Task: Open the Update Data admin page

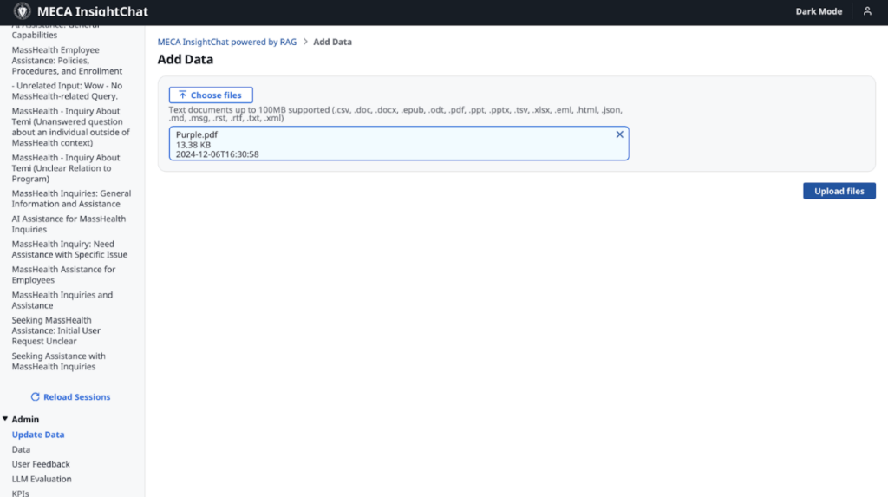Action: pos(38,434)
